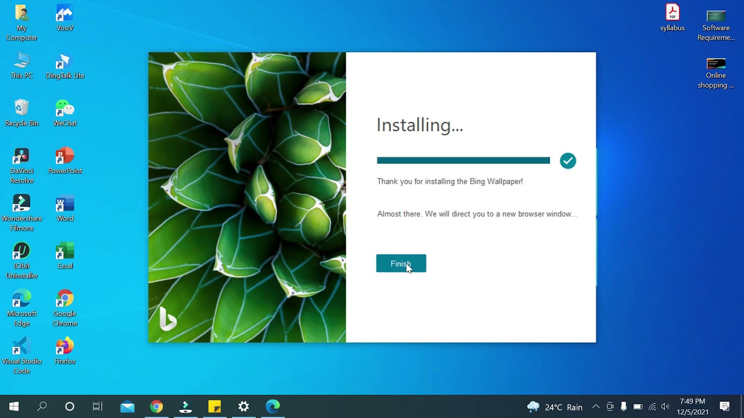Open Cortana from the taskbar
The image size is (744, 418).
click(x=70, y=406)
